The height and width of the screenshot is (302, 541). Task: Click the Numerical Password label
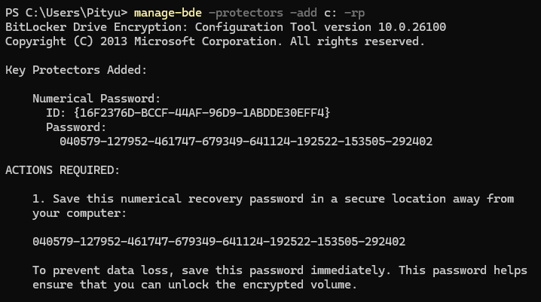[x=96, y=99]
